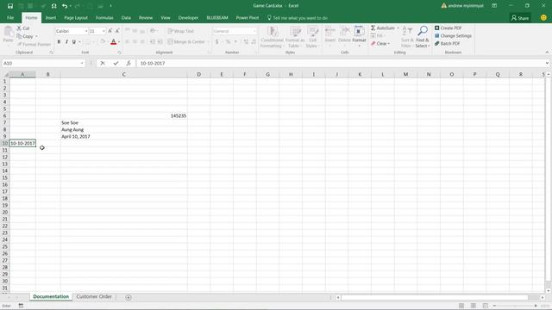552x310 pixels.
Task: Open the font color dropdown arrow
Action: click(x=119, y=42)
